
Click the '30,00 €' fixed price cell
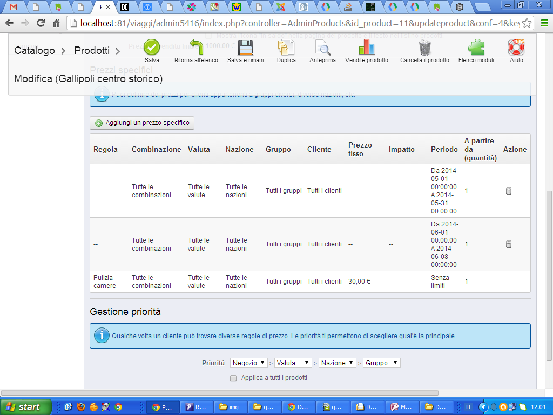tap(359, 282)
